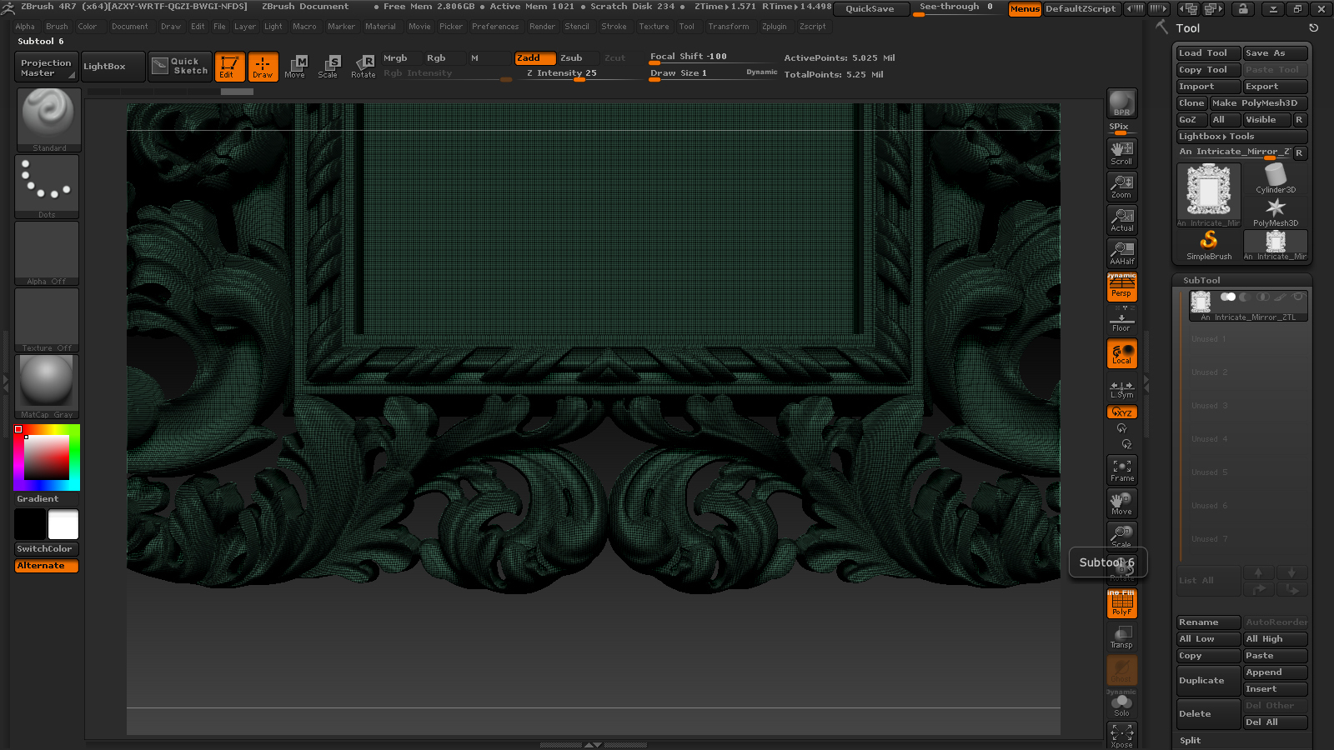The image size is (1334, 750).
Task: Click the Zoom canvas icon
Action: [1121, 186]
